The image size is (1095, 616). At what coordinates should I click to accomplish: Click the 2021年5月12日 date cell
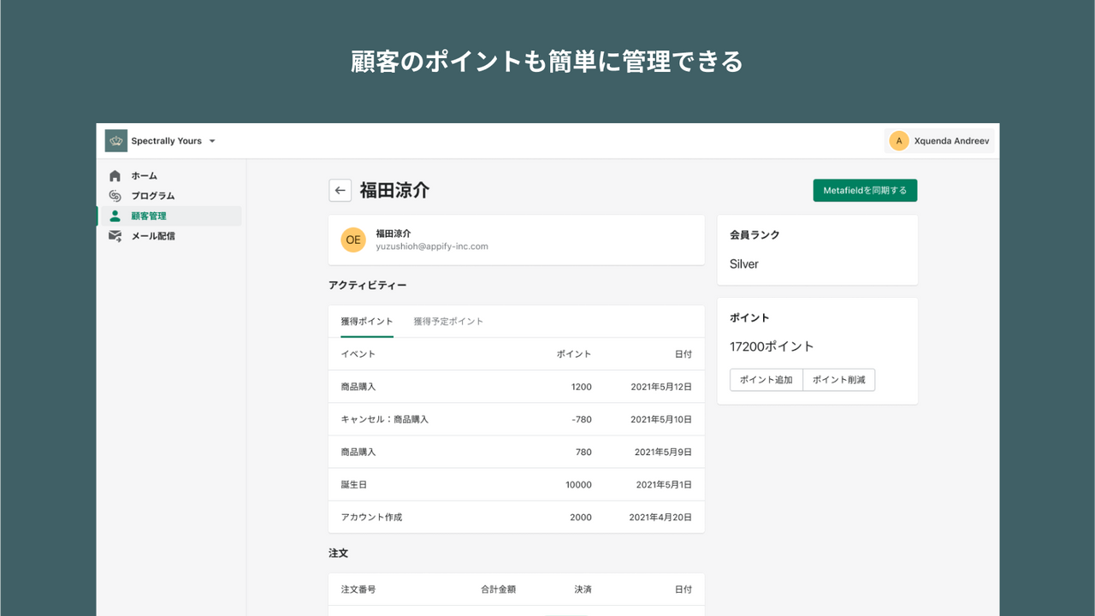pyautogui.click(x=661, y=387)
